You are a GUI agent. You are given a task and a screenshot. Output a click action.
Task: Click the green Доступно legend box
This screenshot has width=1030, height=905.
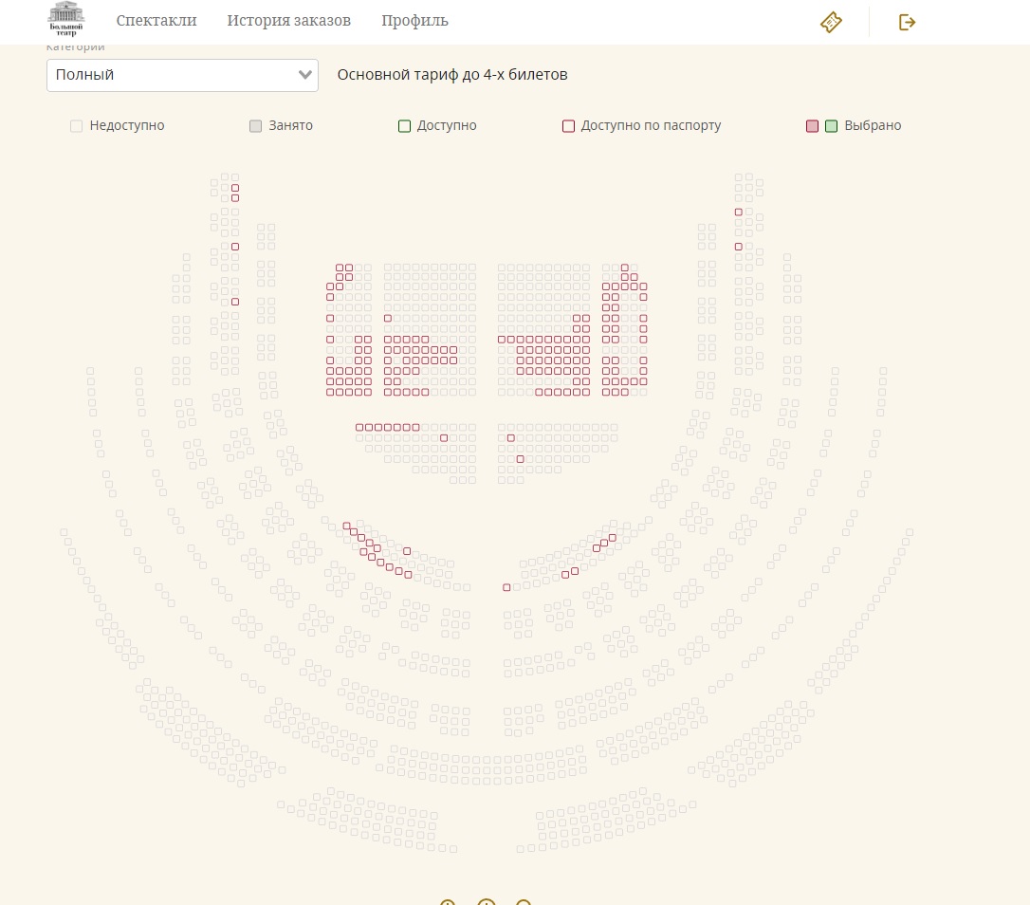404,126
